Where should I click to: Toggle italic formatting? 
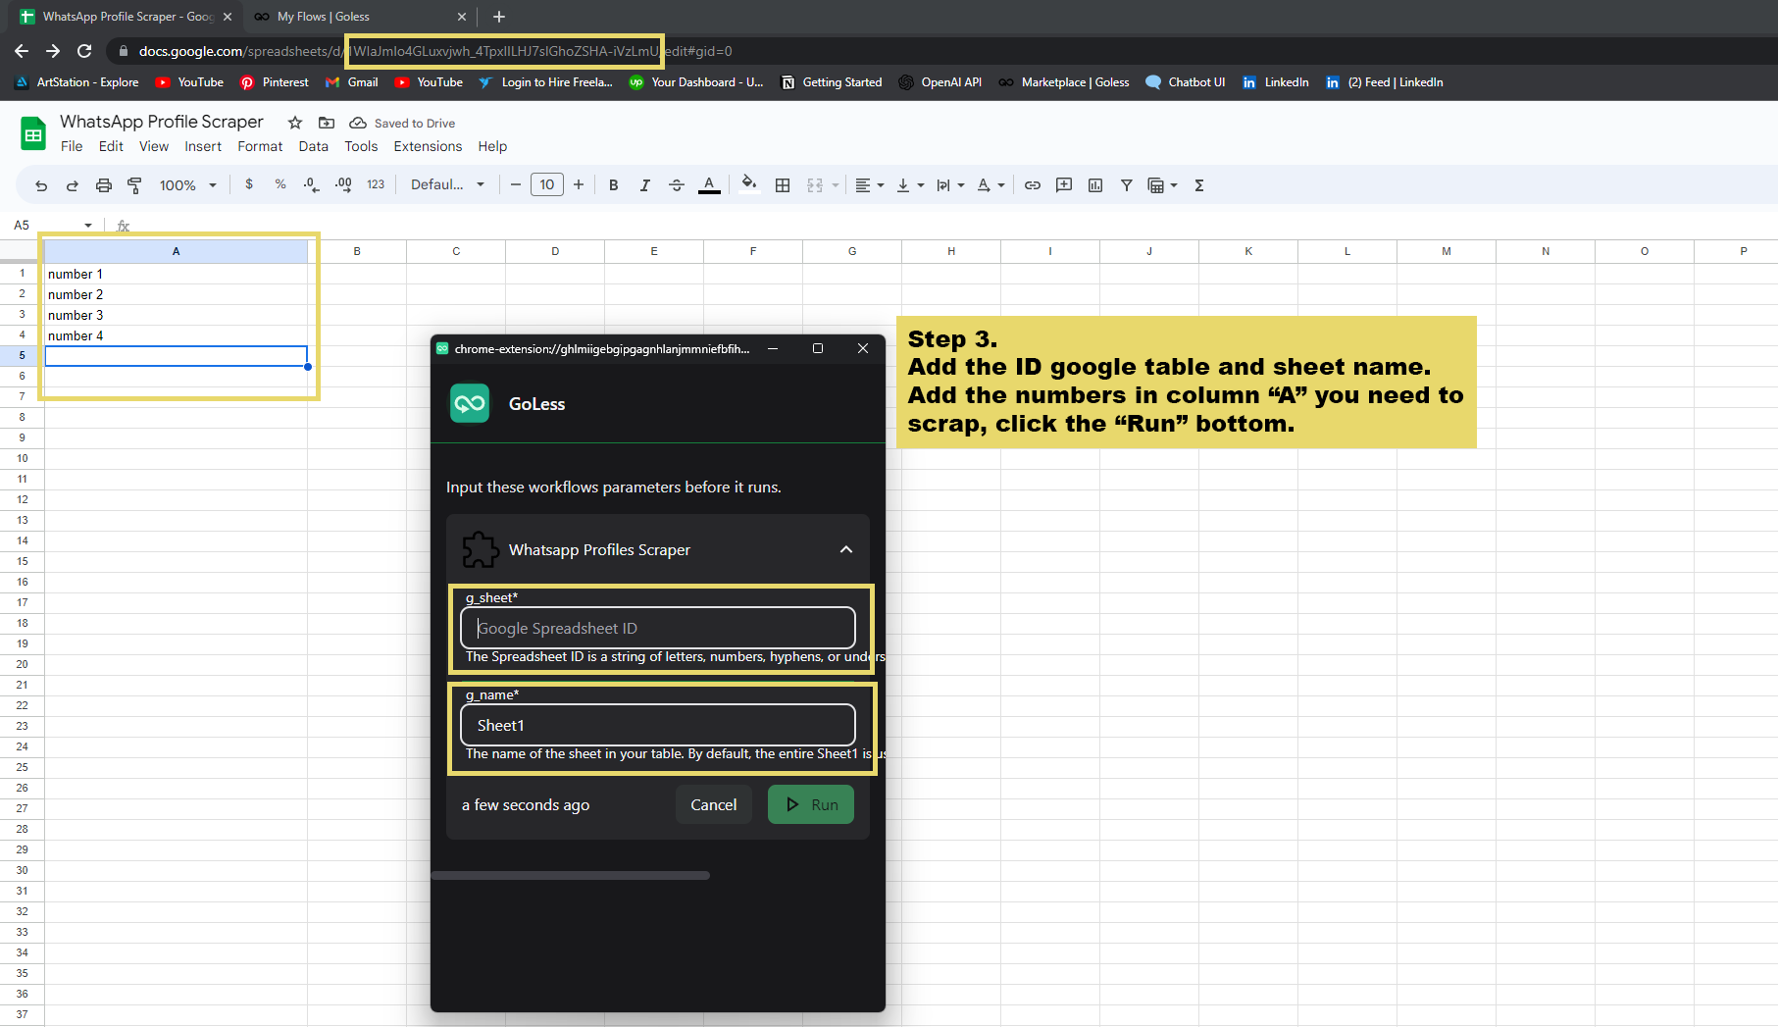[645, 185]
